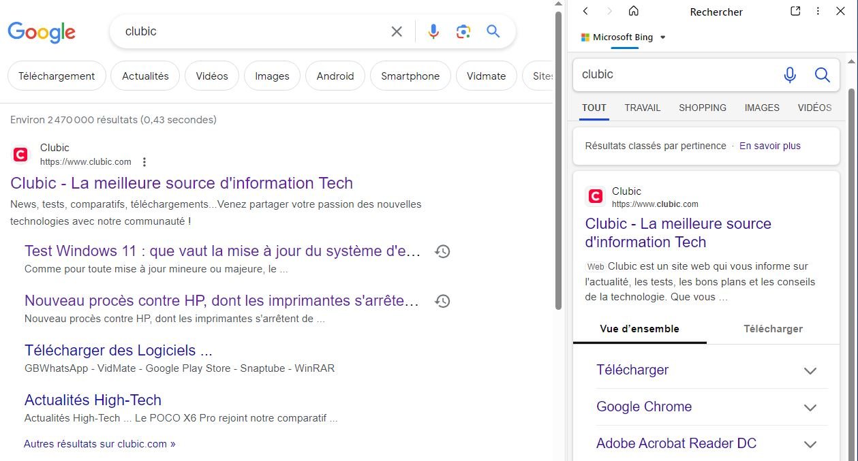The height and width of the screenshot is (461, 858).
Task: Click Environ 2 470 000 résultats text
Action: click(x=113, y=120)
